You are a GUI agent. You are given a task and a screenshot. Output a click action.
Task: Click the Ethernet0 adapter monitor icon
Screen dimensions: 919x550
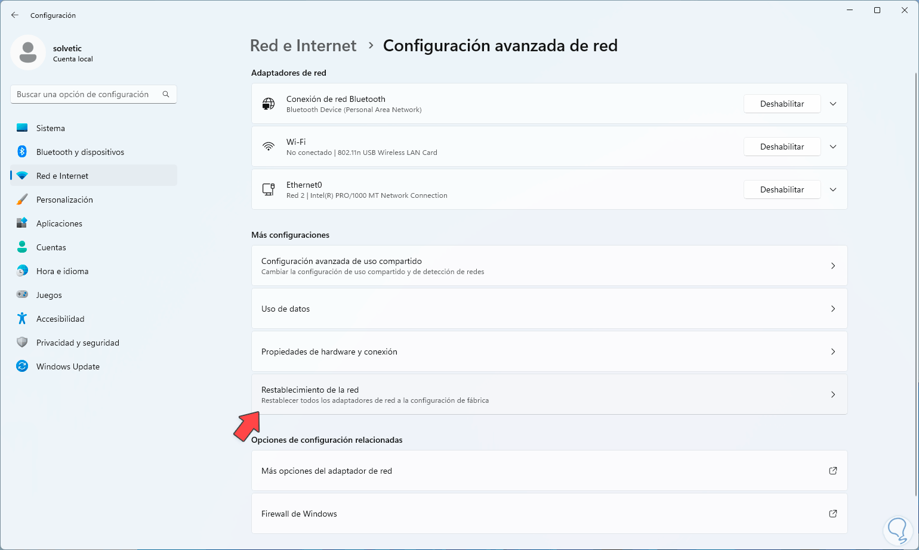coord(269,189)
